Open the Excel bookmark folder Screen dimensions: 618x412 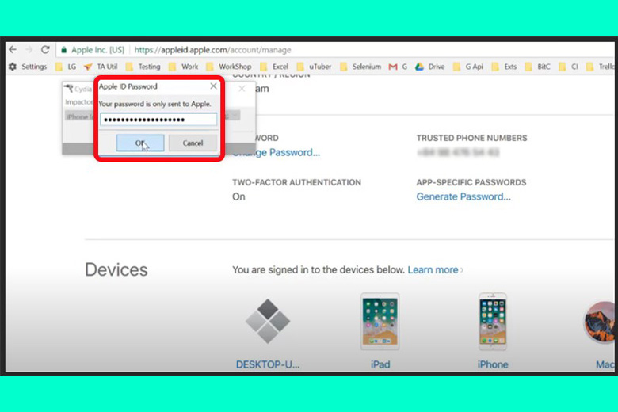tap(274, 67)
